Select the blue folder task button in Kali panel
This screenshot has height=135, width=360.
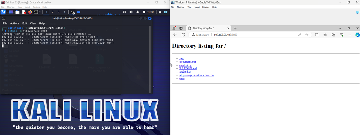(78, 12)
